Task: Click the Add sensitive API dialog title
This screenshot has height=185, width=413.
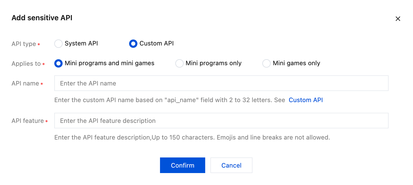Action: click(42, 18)
